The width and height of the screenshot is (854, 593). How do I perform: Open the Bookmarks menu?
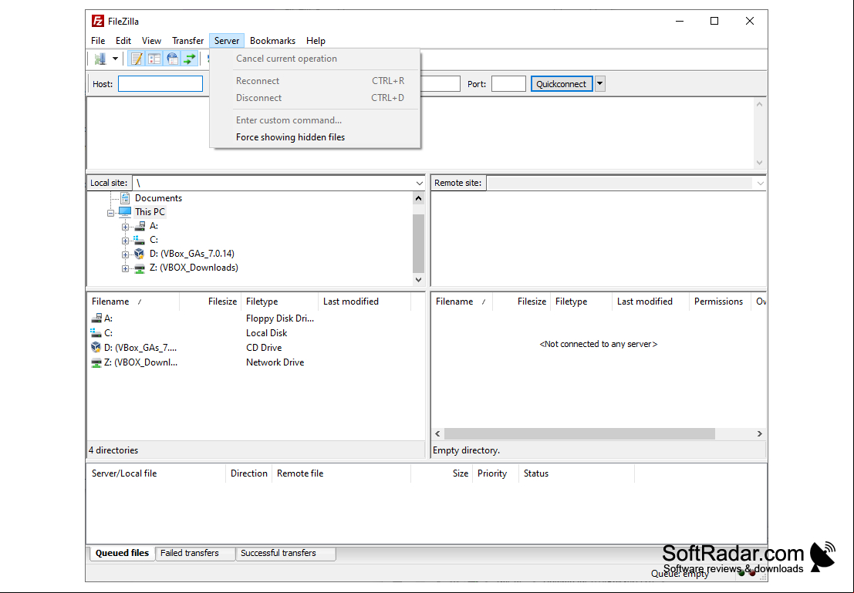click(272, 41)
